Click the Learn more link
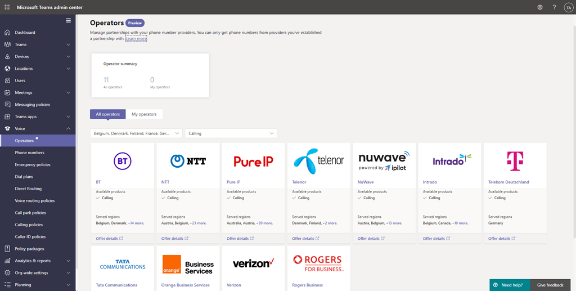576x291 pixels. point(136,39)
